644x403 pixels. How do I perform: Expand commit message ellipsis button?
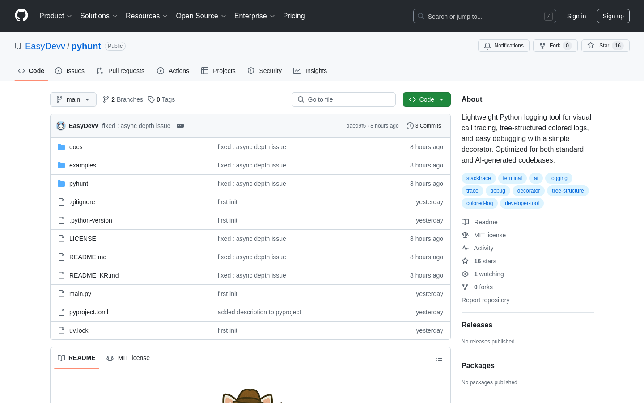(x=180, y=126)
